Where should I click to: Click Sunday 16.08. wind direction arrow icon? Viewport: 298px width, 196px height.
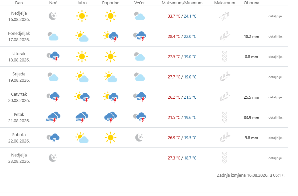(x=224, y=16)
